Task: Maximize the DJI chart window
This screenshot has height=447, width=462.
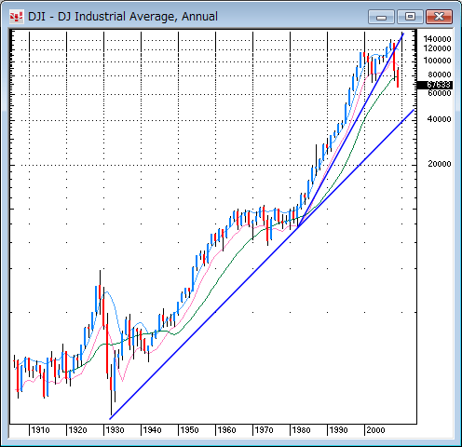Action: tap(410, 17)
